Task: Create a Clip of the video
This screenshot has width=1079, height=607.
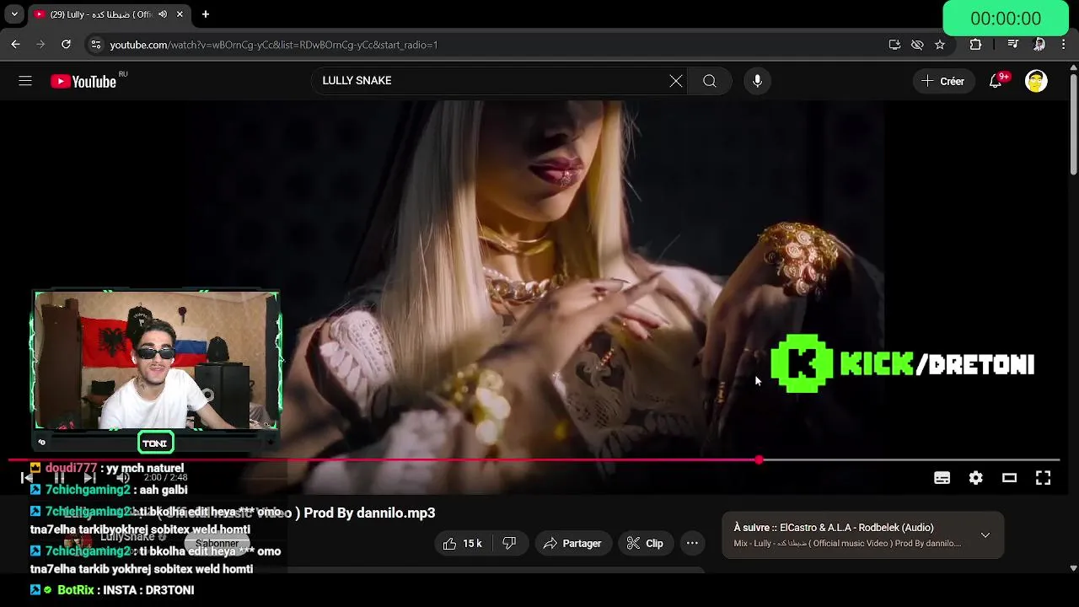Action: click(x=645, y=544)
